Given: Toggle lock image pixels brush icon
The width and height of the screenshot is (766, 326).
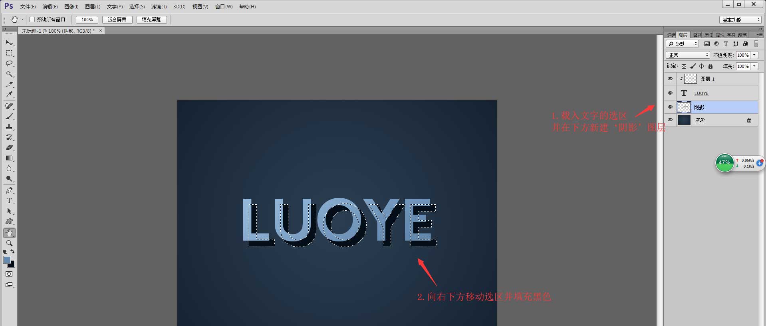Looking at the screenshot, I should [x=693, y=66].
